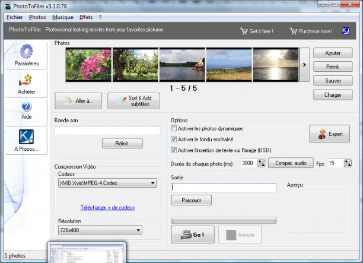Open the Aide question mark icon
363x263 pixels.
point(26,107)
